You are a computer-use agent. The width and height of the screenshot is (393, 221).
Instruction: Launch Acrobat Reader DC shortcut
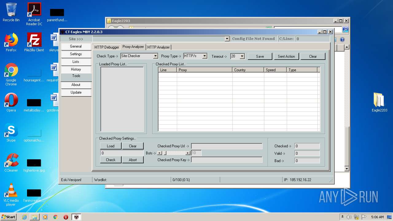coord(34,14)
